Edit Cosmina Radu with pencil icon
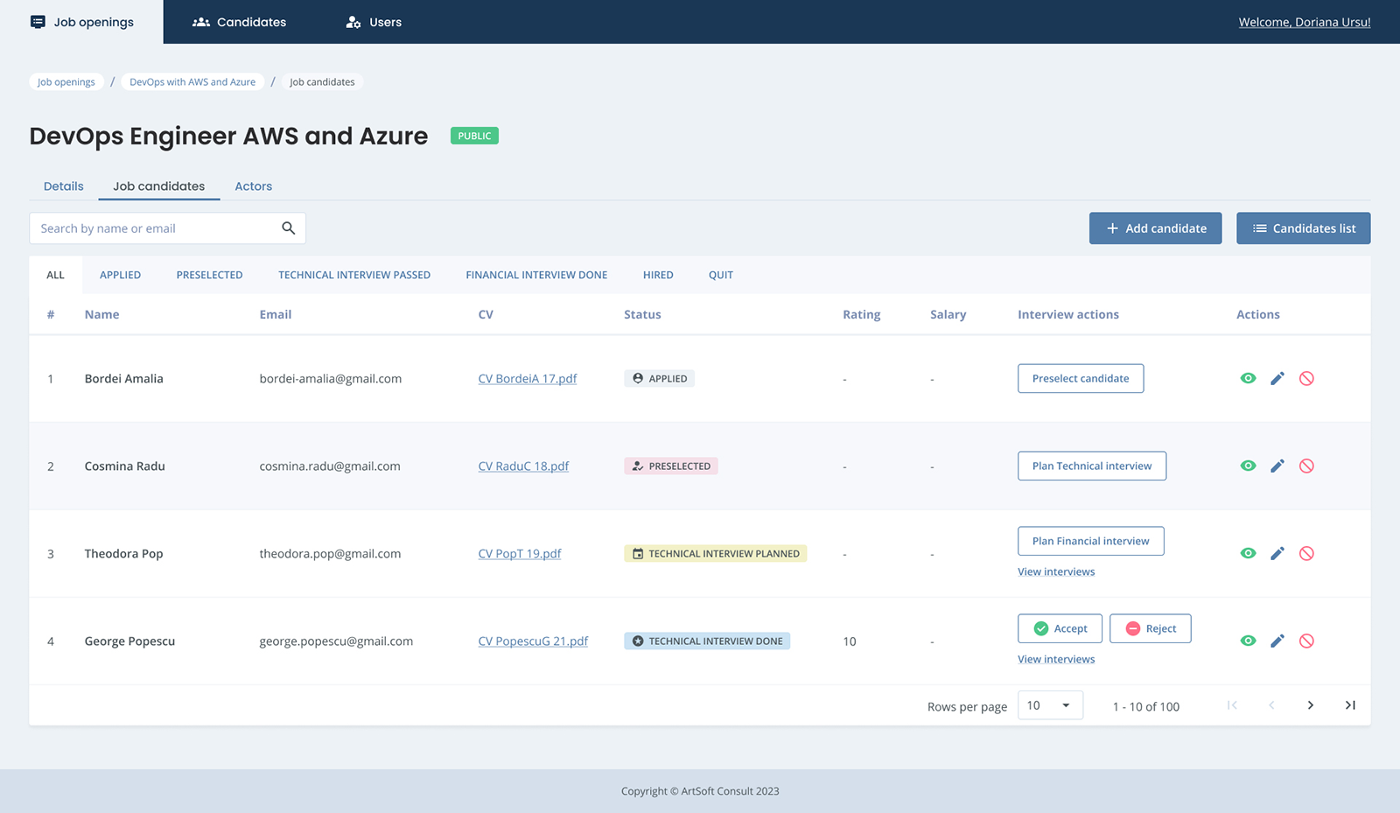Viewport: 1400px width, 813px height. tap(1277, 466)
